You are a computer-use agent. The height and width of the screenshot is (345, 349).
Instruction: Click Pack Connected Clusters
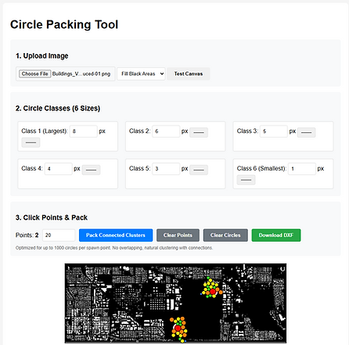click(116, 235)
